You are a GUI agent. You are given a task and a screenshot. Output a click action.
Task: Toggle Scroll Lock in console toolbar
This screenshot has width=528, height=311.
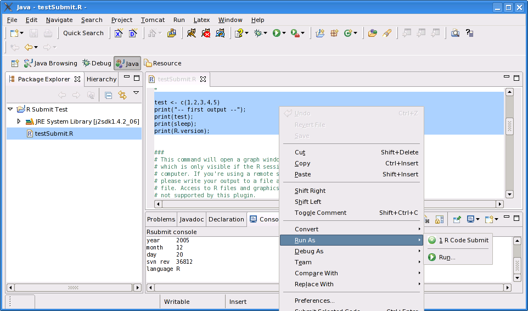point(439,220)
